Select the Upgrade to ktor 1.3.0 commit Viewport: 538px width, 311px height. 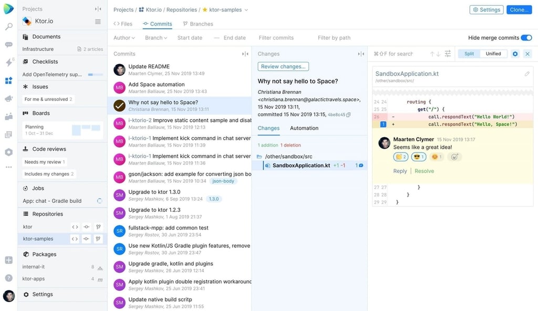pyautogui.click(x=180, y=195)
